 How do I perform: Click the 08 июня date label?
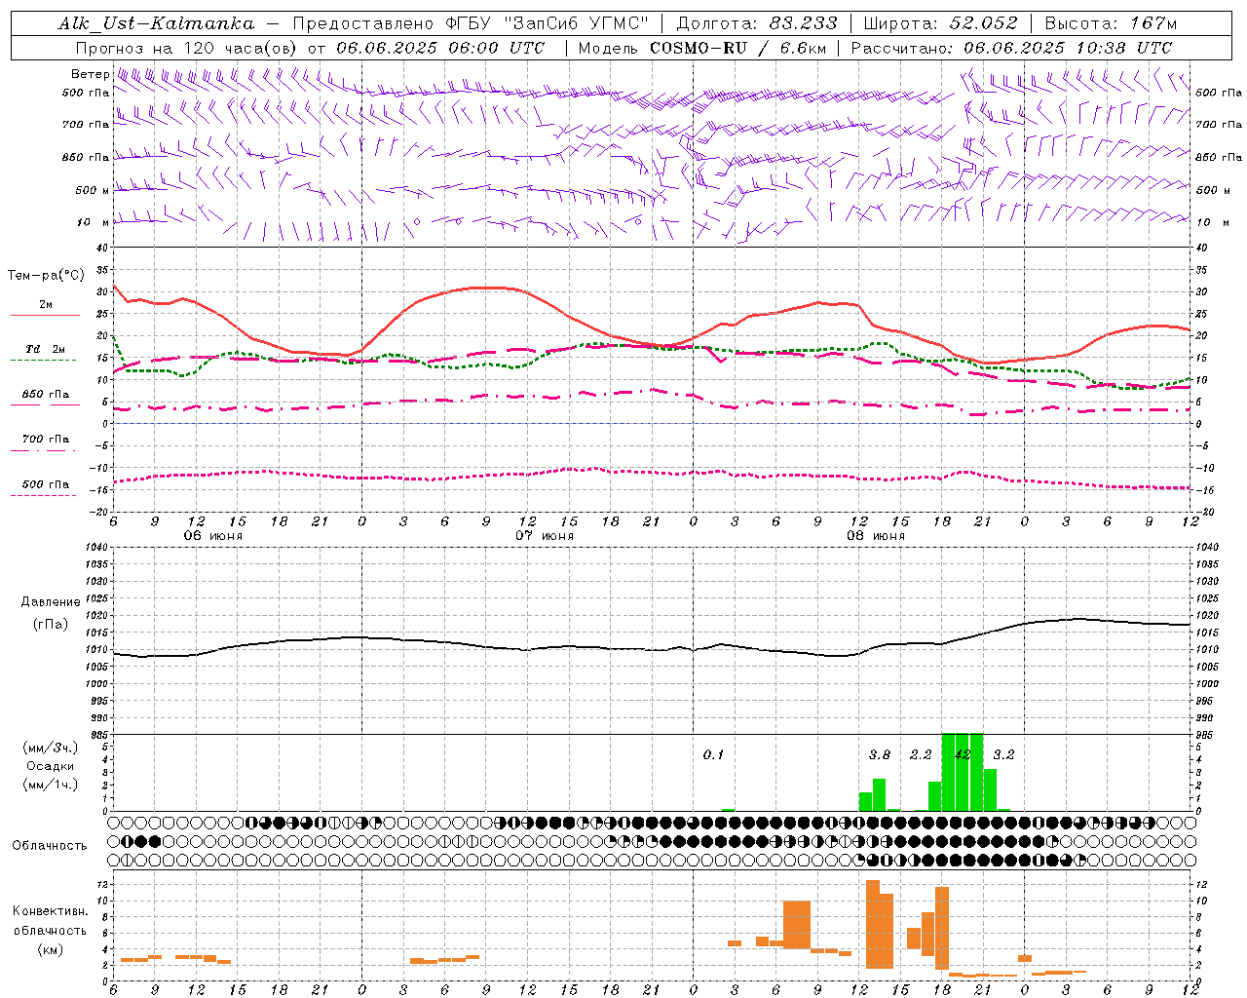tap(876, 536)
